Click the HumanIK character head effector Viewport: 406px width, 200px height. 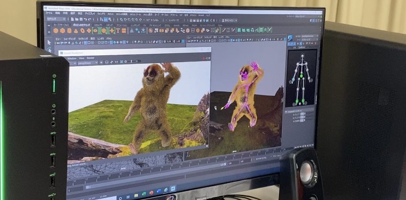point(302,55)
